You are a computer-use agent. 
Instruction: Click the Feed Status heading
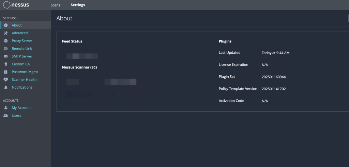click(72, 41)
